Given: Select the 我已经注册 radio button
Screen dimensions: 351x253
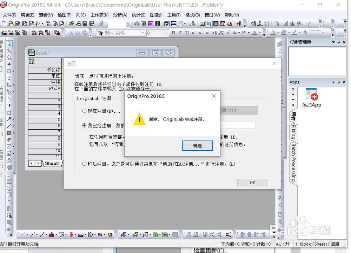Looking at the screenshot, I should [84, 125].
